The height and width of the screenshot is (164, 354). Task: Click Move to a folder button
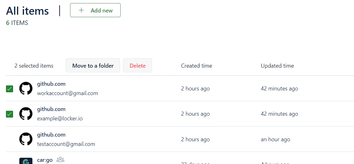tap(93, 65)
